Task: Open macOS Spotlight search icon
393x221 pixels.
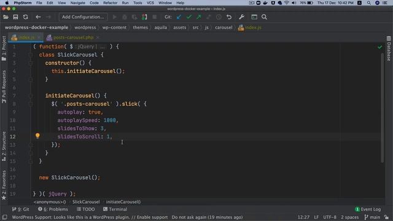Action: 368,2
